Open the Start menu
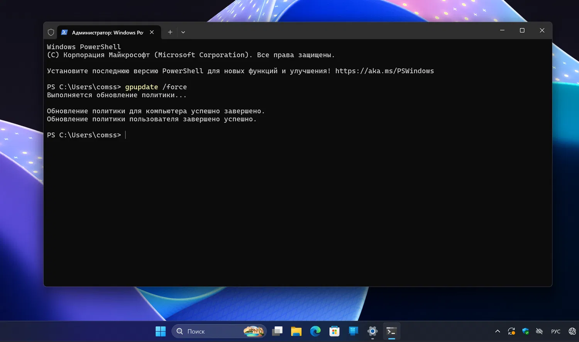The image size is (579, 342). [161, 331]
